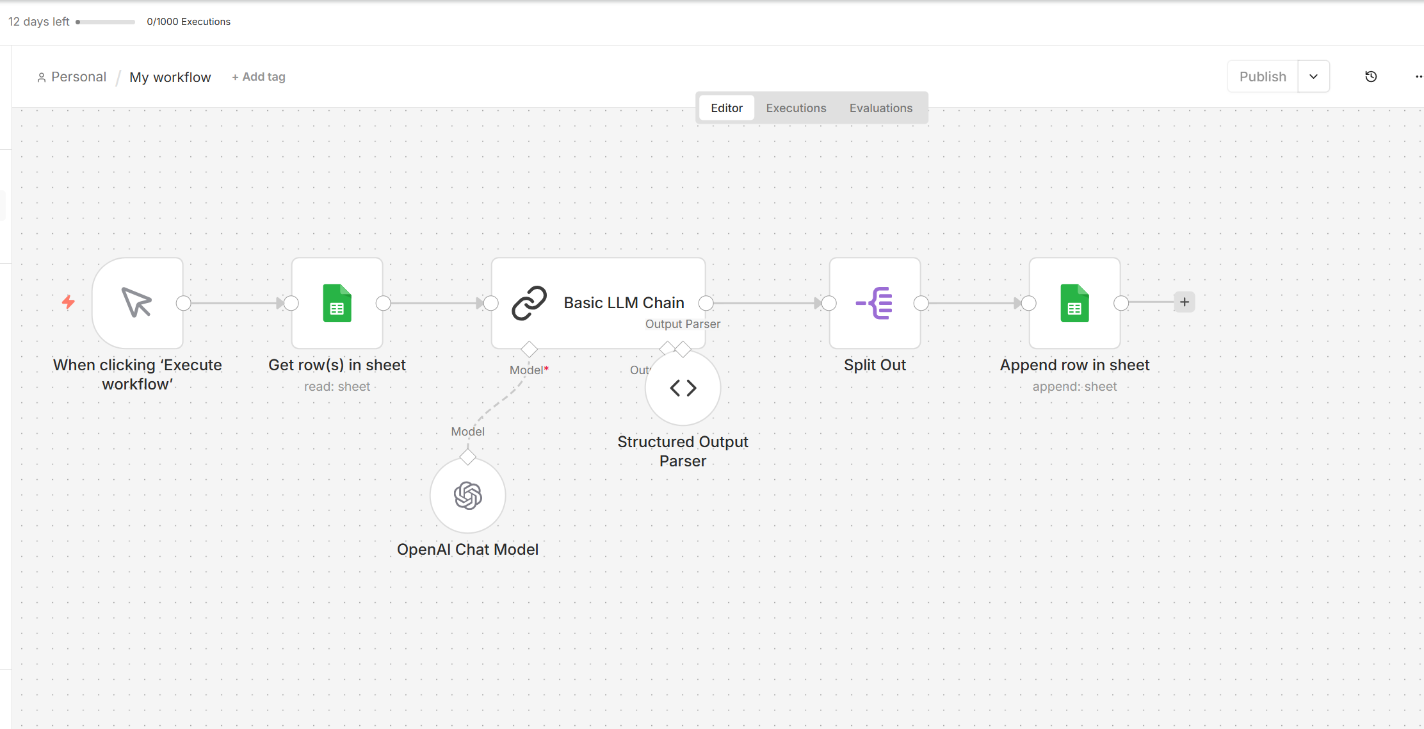
Task: Click the executions usage progress bar
Action: 106,22
